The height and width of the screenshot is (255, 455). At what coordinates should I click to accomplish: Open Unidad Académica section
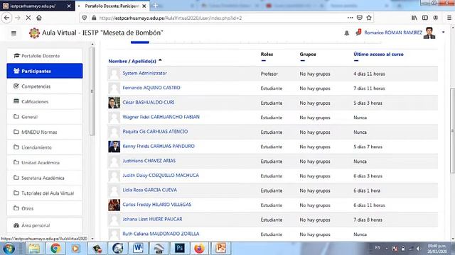[45, 162]
